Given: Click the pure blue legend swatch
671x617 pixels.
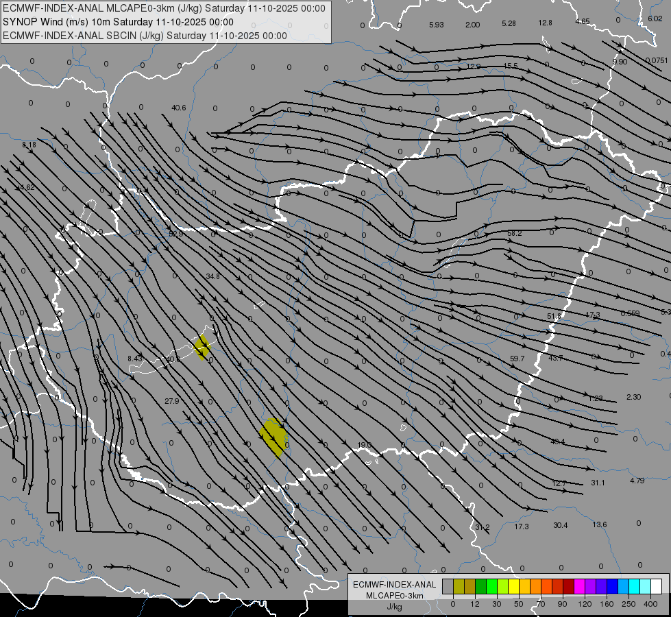Looking at the screenshot, I should click(612, 586).
